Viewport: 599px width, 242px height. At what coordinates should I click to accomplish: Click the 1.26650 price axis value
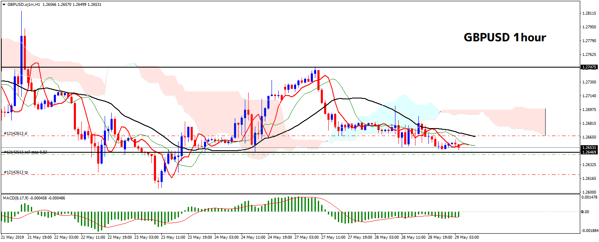pyautogui.click(x=589, y=137)
